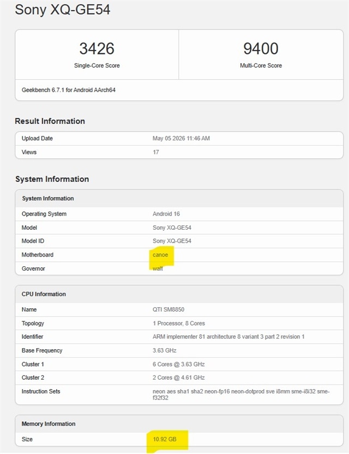Click the large System Information section heading

click(52, 179)
